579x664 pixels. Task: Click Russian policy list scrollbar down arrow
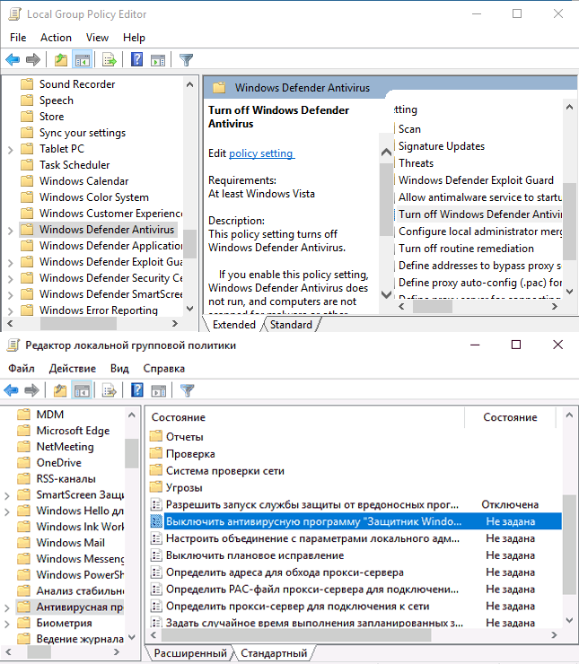(569, 620)
